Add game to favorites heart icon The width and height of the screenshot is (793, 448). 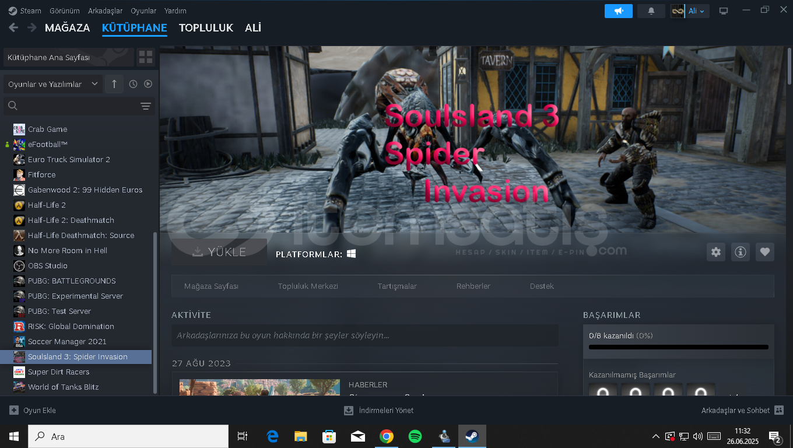[x=765, y=252]
